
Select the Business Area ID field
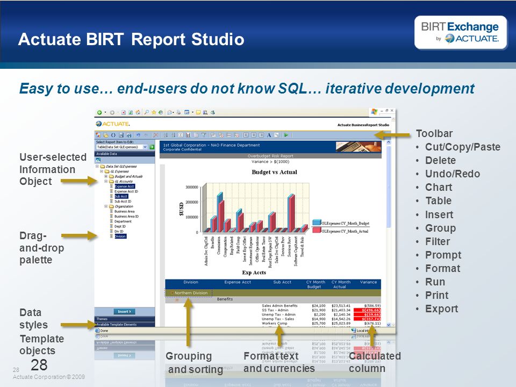point(126,217)
